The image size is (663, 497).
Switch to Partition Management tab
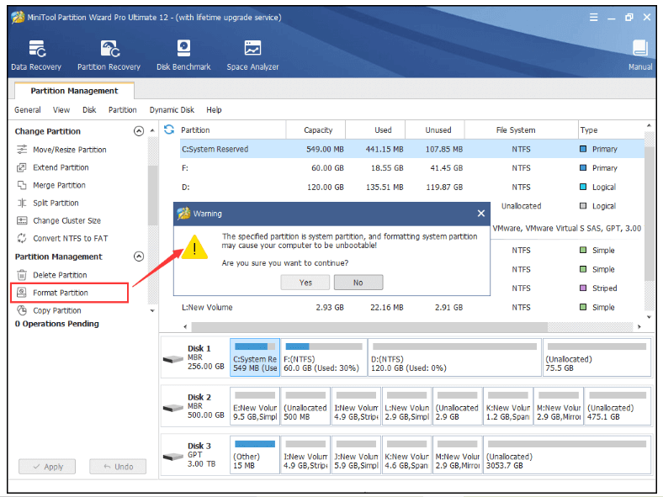(74, 91)
